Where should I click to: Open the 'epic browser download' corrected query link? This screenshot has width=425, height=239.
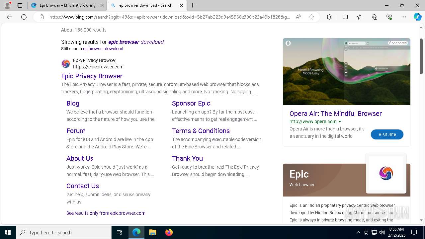[x=136, y=42]
